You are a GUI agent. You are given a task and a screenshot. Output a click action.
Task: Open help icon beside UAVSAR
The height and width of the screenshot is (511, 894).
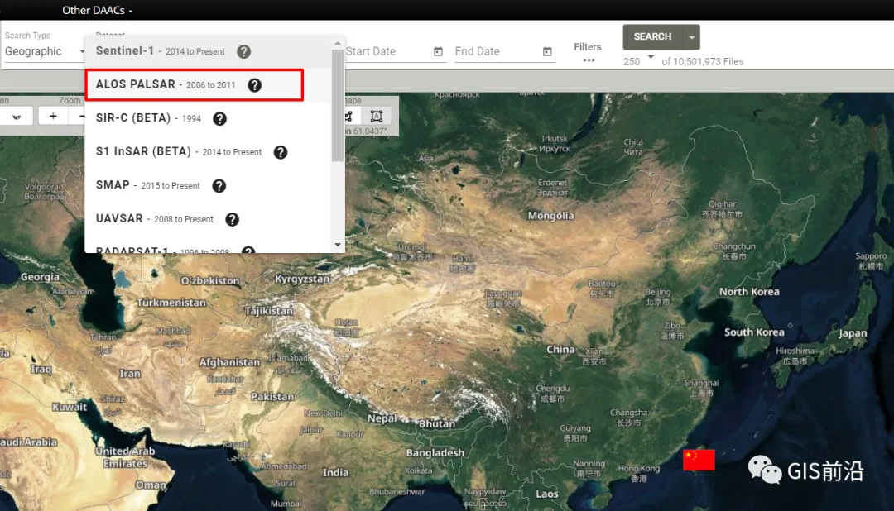(232, 219)
